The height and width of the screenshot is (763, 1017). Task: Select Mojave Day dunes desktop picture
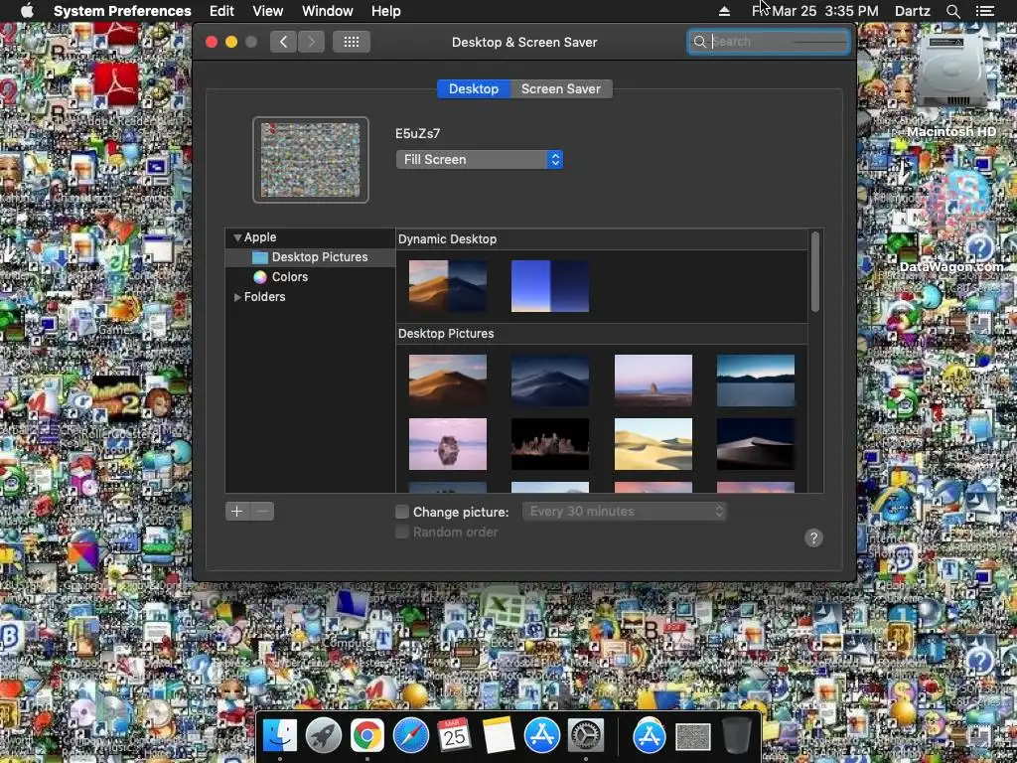click(448, 381)
